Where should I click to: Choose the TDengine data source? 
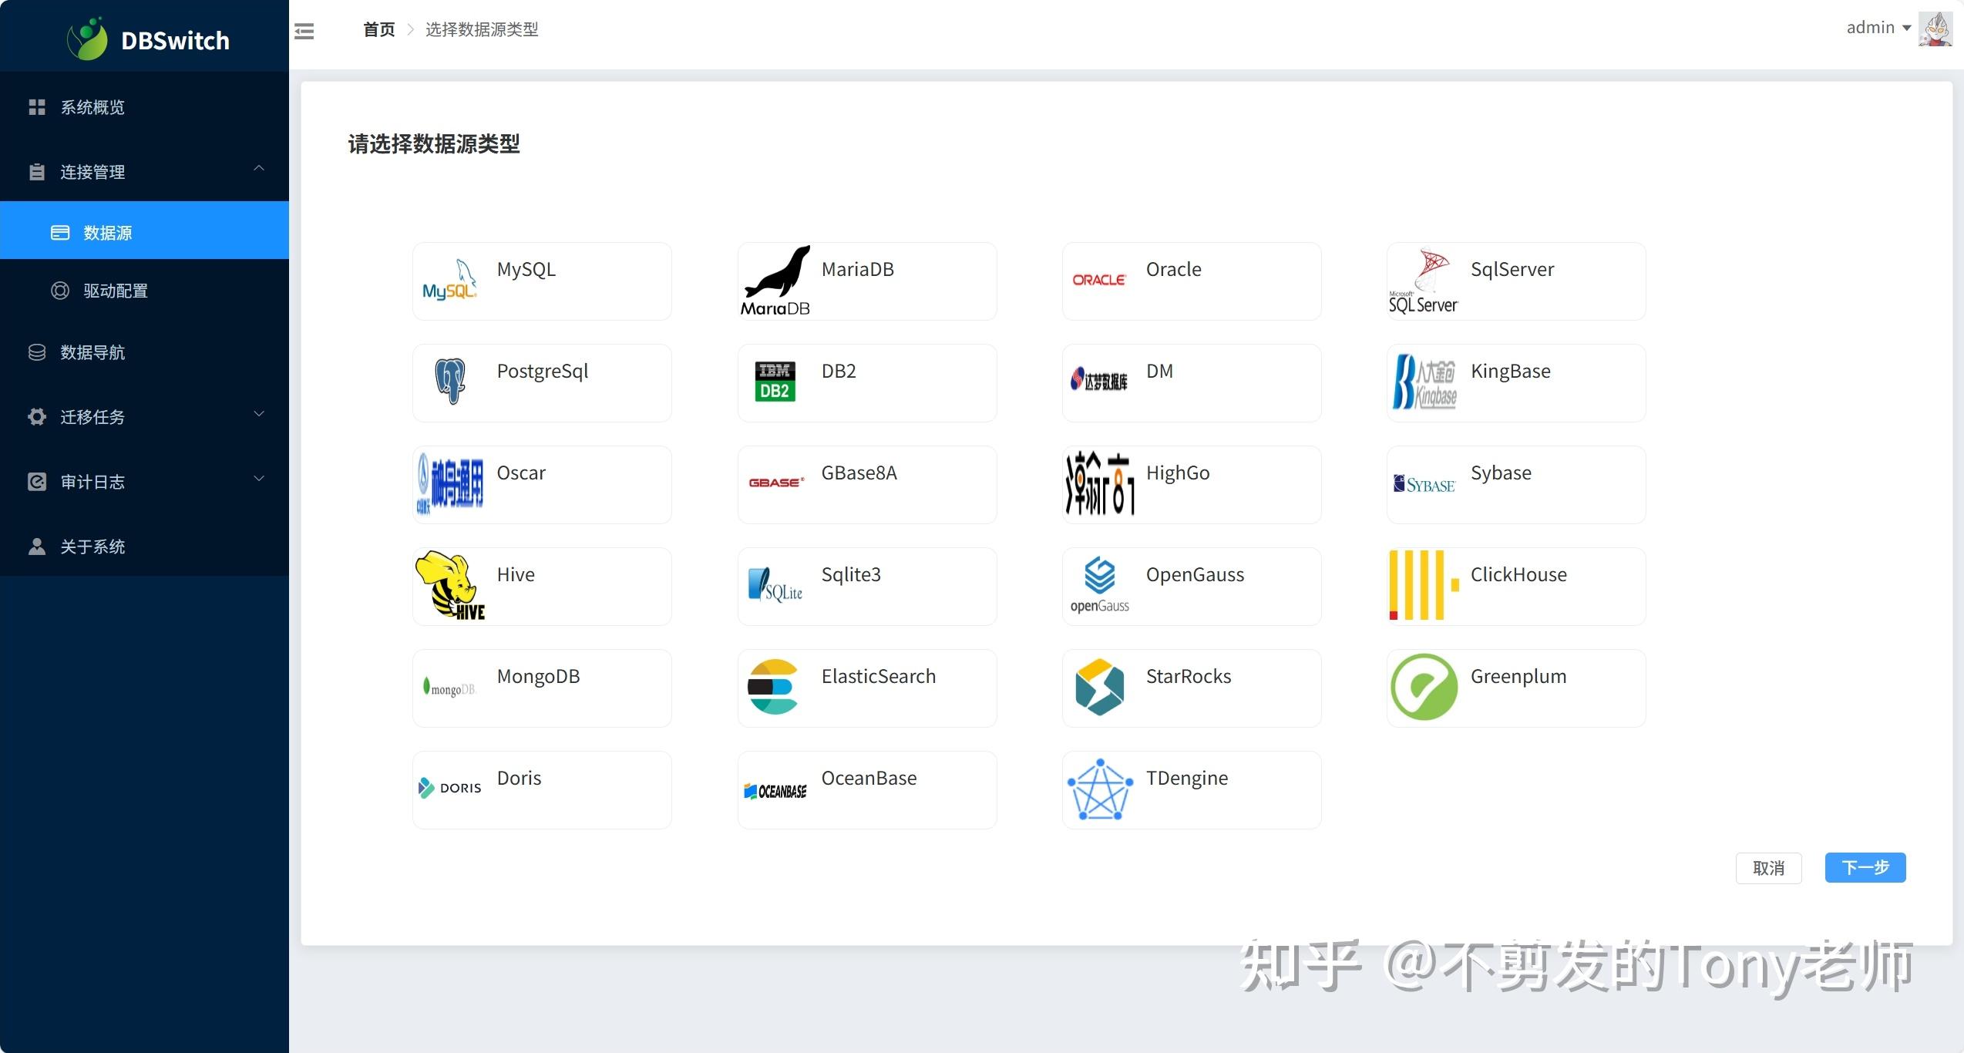click(1190, 789)
